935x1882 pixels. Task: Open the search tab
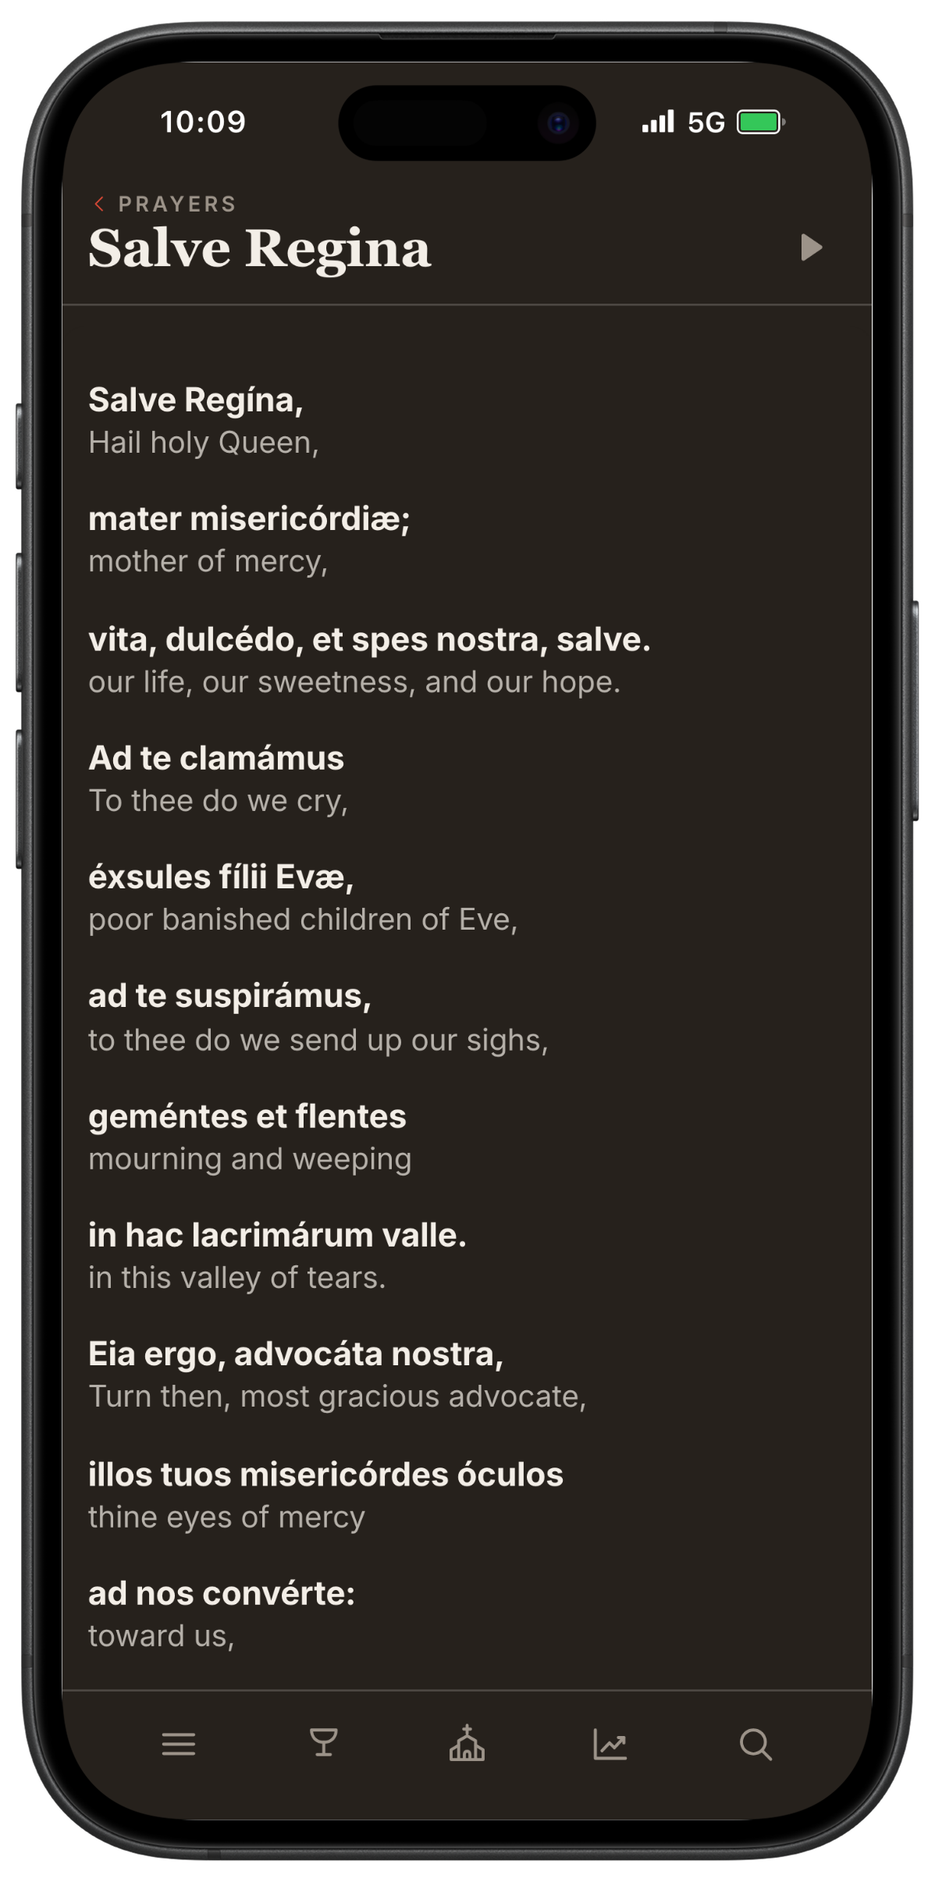point(755,1744)
